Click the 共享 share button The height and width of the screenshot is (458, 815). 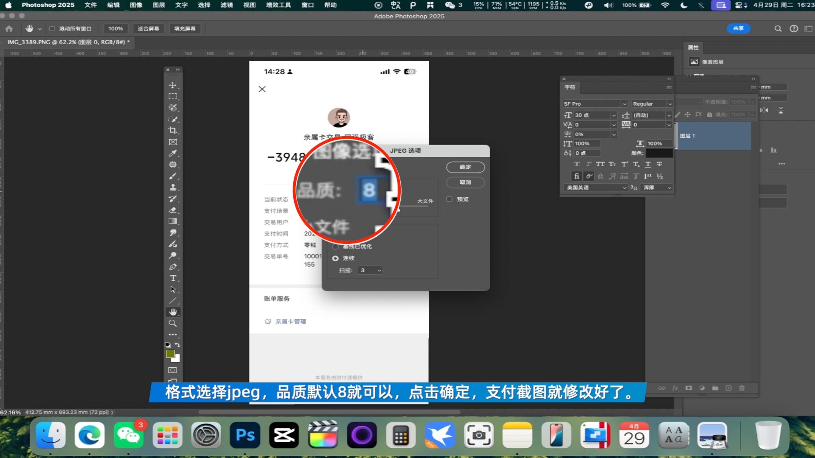(x=738, y=28)
